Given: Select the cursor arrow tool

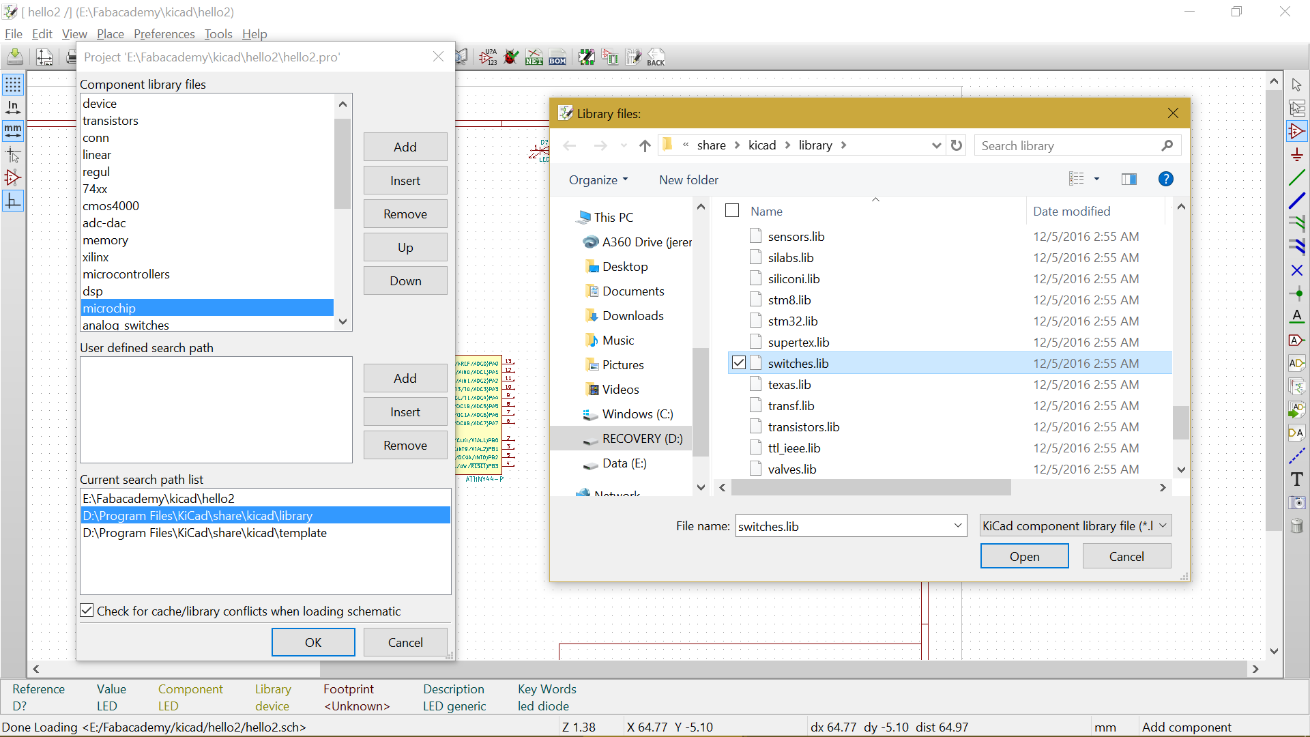Looking at the screenshot, I should click(1297, 85).
